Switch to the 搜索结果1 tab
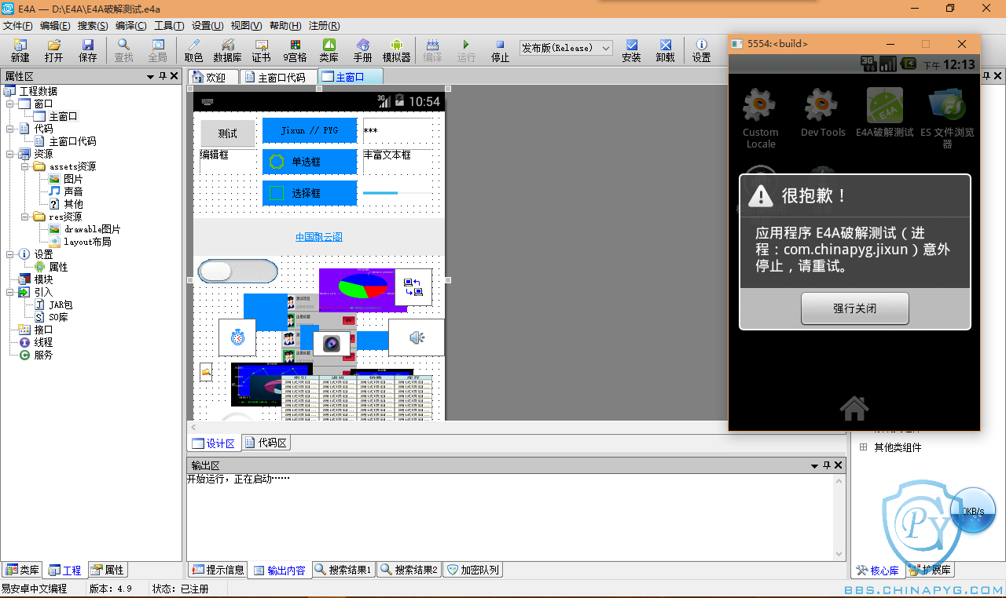The width and height of the screenshot is (1006, 598). coord(343,570)
